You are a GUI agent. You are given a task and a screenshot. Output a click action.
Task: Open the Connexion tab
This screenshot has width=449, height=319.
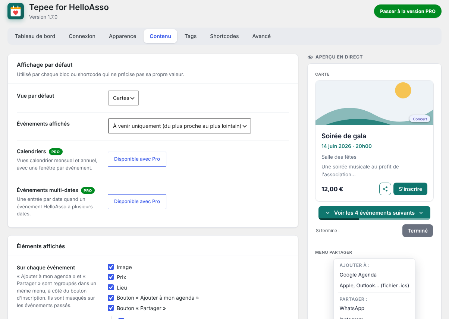(82, 36)
